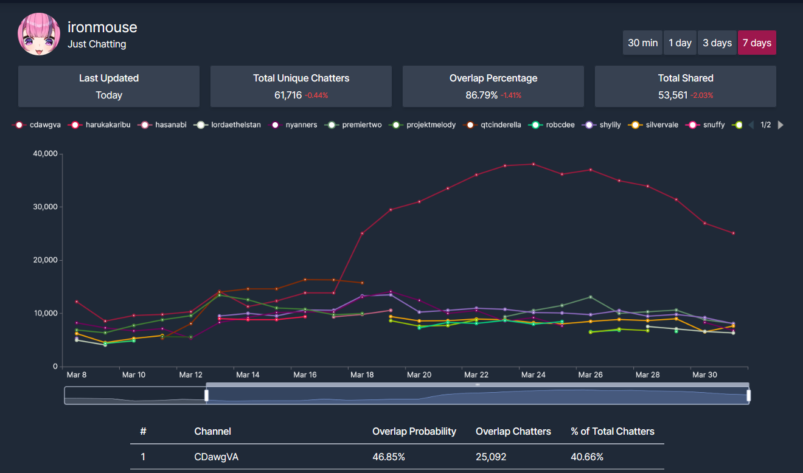Click silvervale legend marker icon

635,125
